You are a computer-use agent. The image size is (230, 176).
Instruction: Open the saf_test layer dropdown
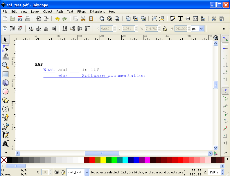coord(87,172)
